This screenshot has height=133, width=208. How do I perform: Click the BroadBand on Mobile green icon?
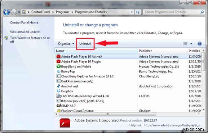pyautogui.click(x=58, y=66)
